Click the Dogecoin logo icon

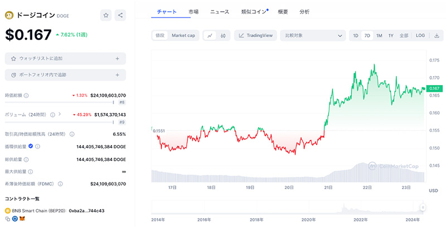coord(9,16)
